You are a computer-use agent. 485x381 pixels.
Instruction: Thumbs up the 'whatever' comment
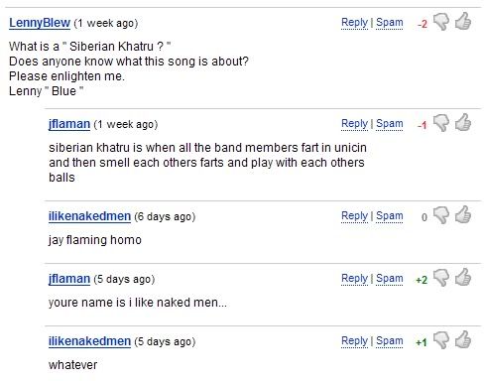tap(463, 340)
